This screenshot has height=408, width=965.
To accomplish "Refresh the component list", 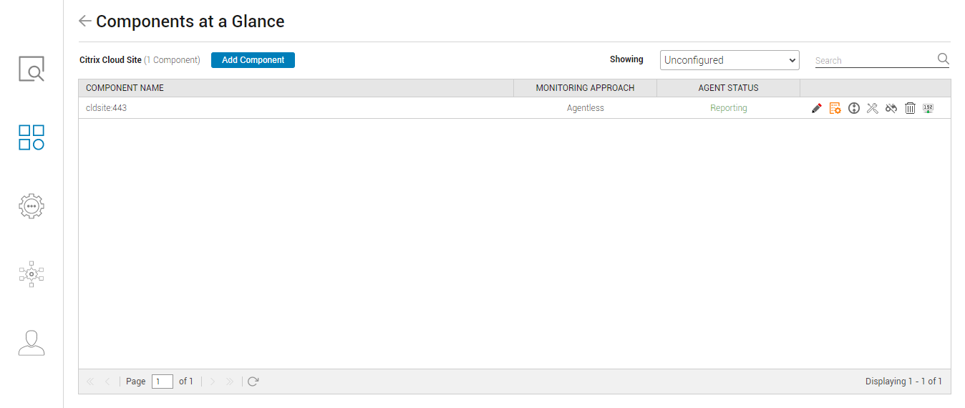I will click(253, 382).
